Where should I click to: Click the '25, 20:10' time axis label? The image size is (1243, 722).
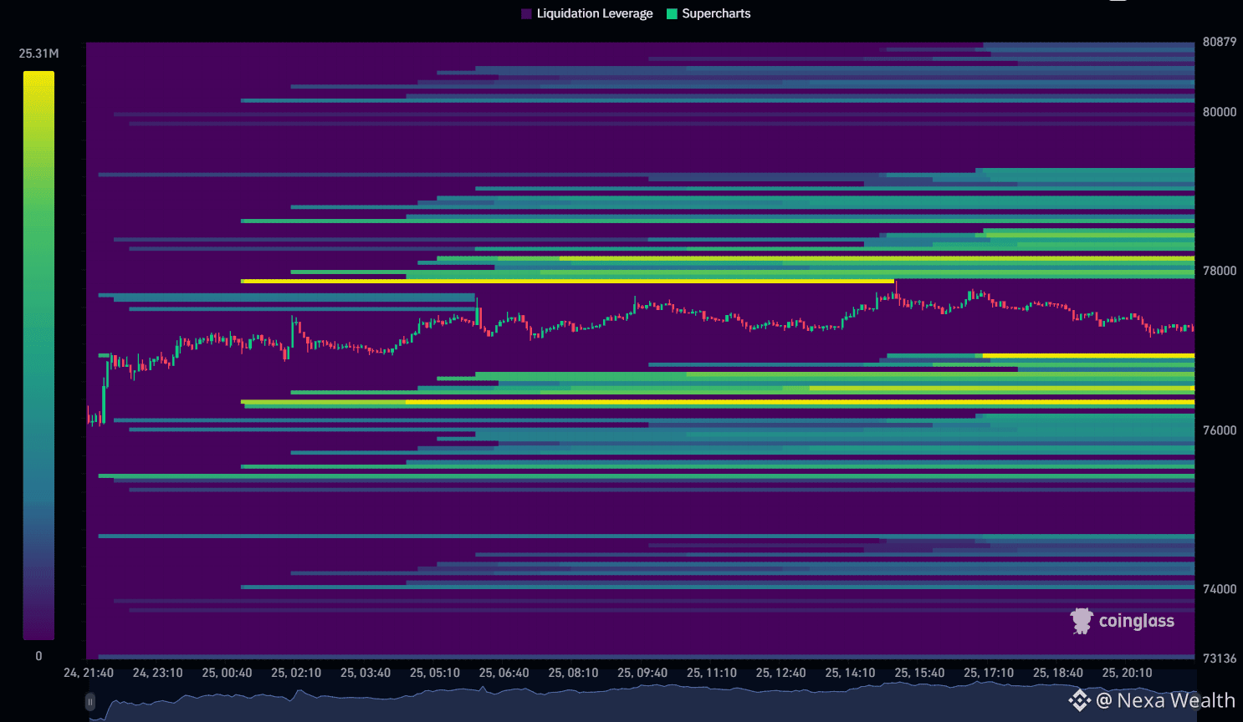coord(1128,673)
